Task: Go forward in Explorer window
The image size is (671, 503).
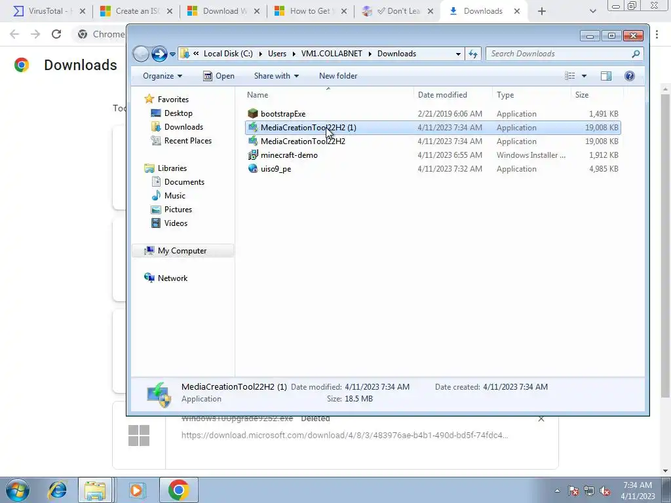Action: (159, 54)
